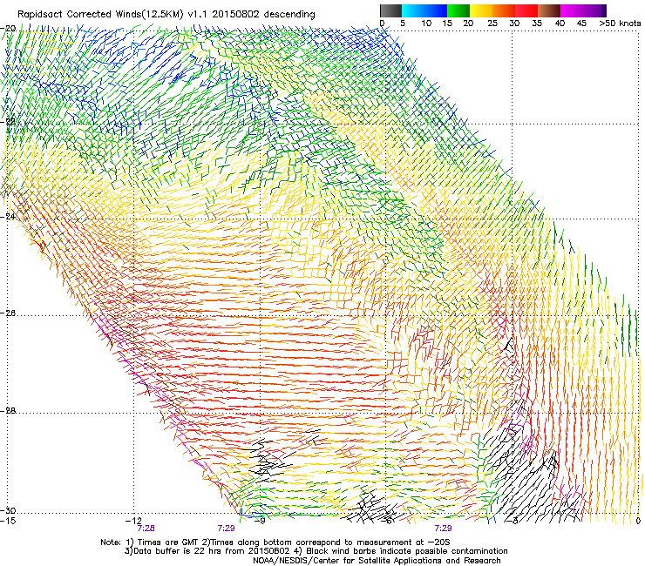Click the magenta 40-45 knots legend swatch
This screenshot has height=566, width=645.
(572, 10)
